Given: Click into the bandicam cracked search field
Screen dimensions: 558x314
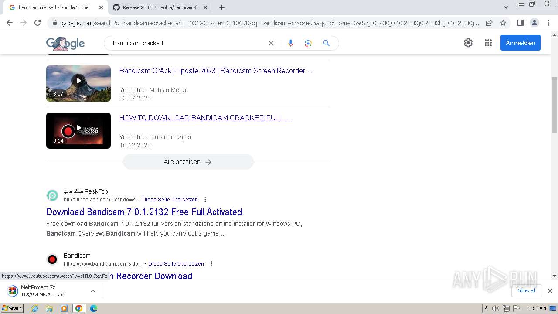Looking at the screenshot, I should point(187,43).
